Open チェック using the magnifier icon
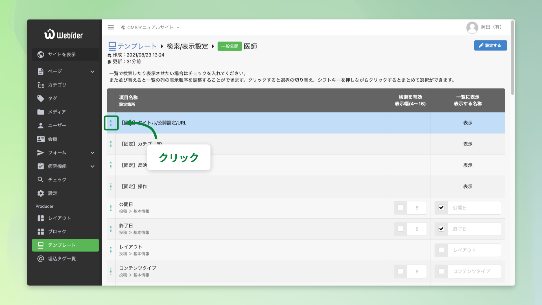This screenshot has height=305, width=542. tap(40, 180)
